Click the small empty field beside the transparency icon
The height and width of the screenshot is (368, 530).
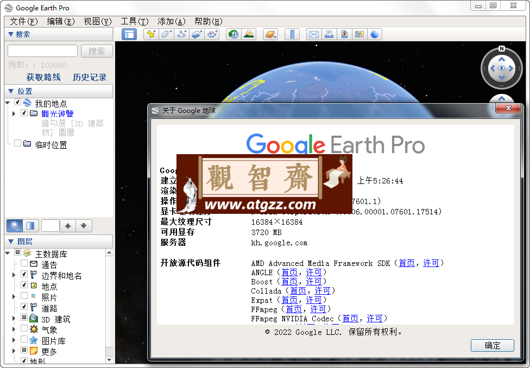(51, 226)
